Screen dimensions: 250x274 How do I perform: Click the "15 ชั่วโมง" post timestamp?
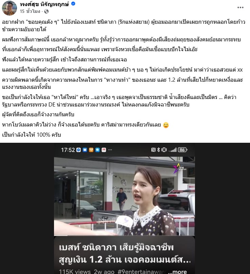click(30, 11)
